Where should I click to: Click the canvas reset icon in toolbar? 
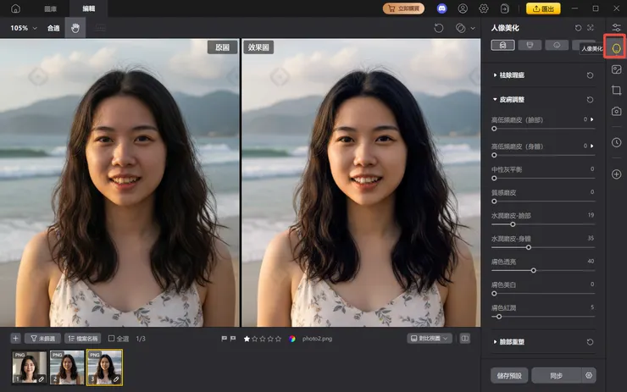(x=439, y=28)
